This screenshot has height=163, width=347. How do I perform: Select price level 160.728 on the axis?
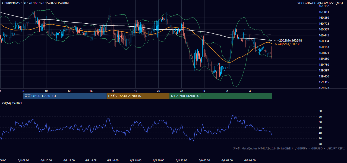[x=324, y=24]
